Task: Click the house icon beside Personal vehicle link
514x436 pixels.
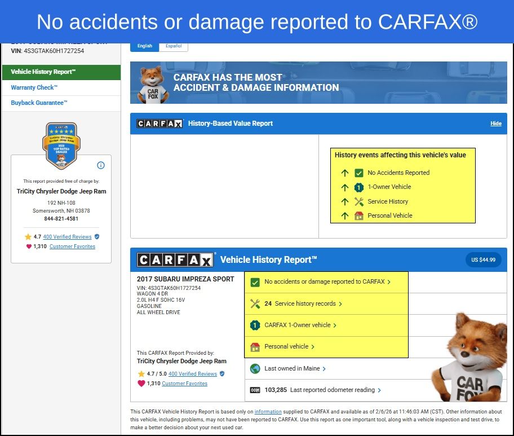Action: pyautogui.click(x=255, y=347)
